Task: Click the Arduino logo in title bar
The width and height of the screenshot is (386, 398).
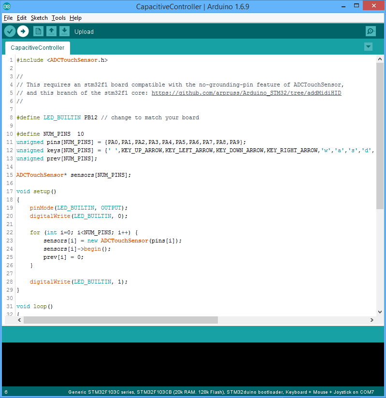Action: (x=7, y=6)
